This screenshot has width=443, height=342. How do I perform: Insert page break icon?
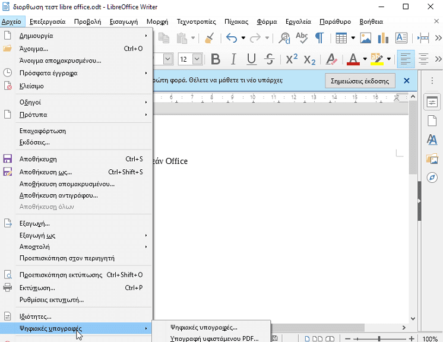click(x=423, y=38)
